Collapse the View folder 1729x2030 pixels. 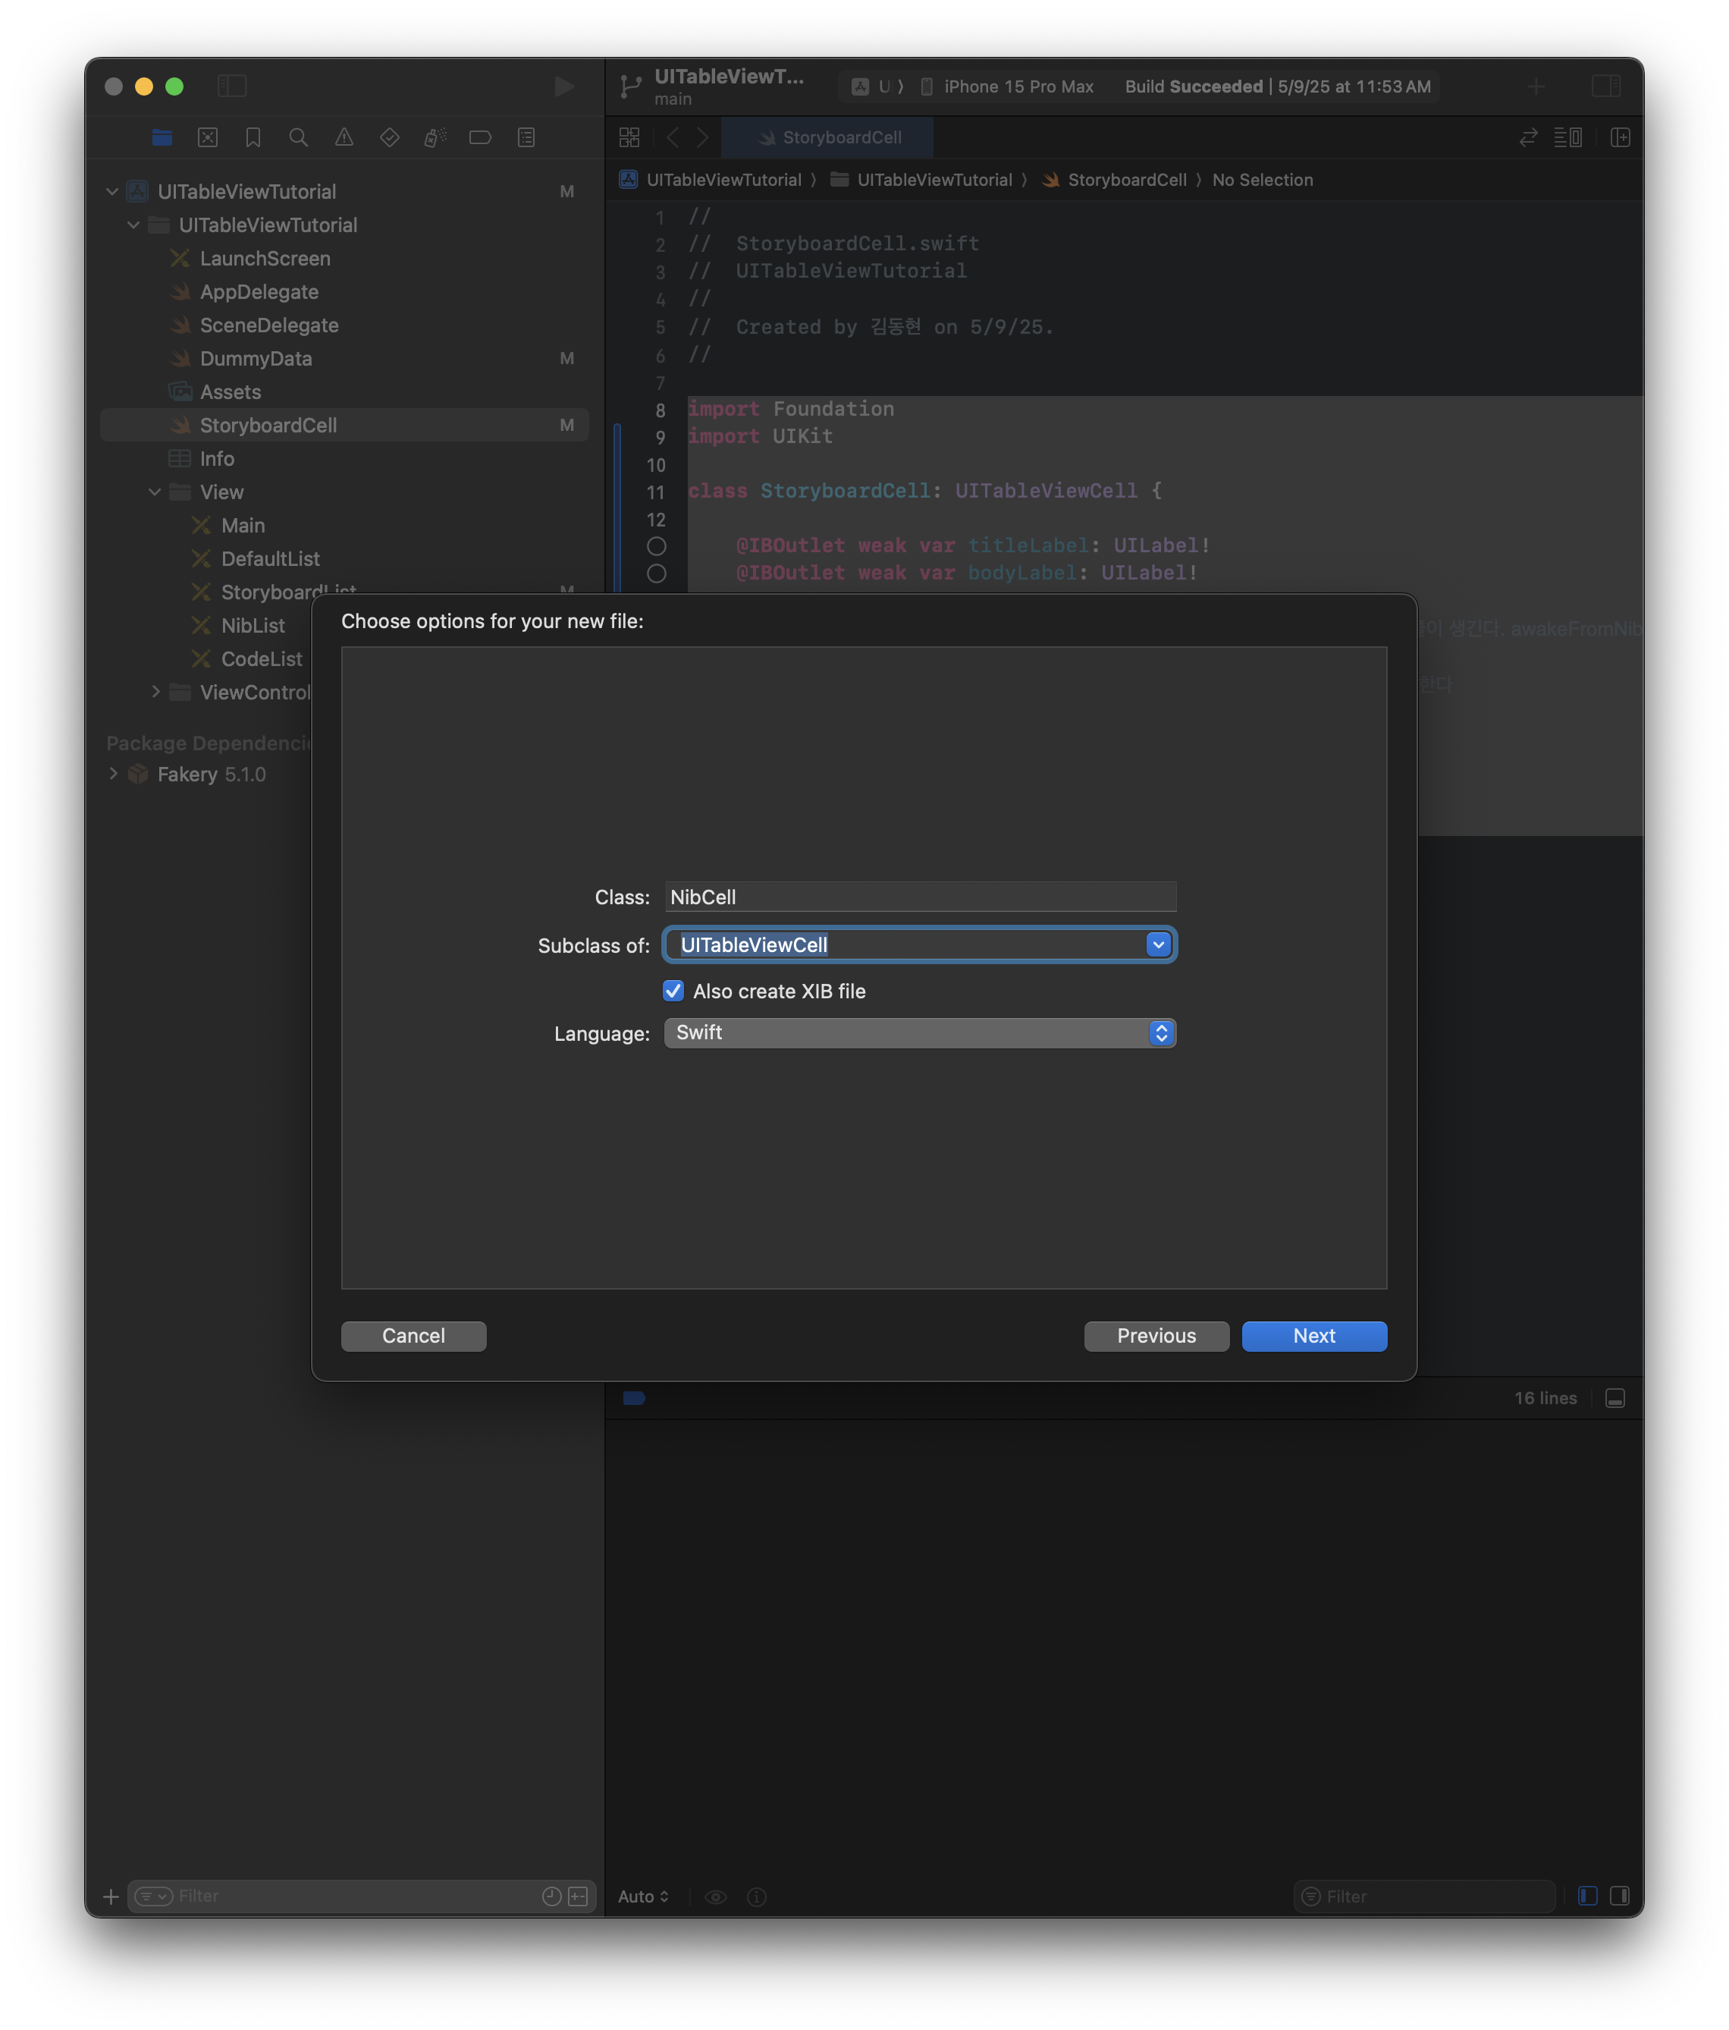point(155,492)
